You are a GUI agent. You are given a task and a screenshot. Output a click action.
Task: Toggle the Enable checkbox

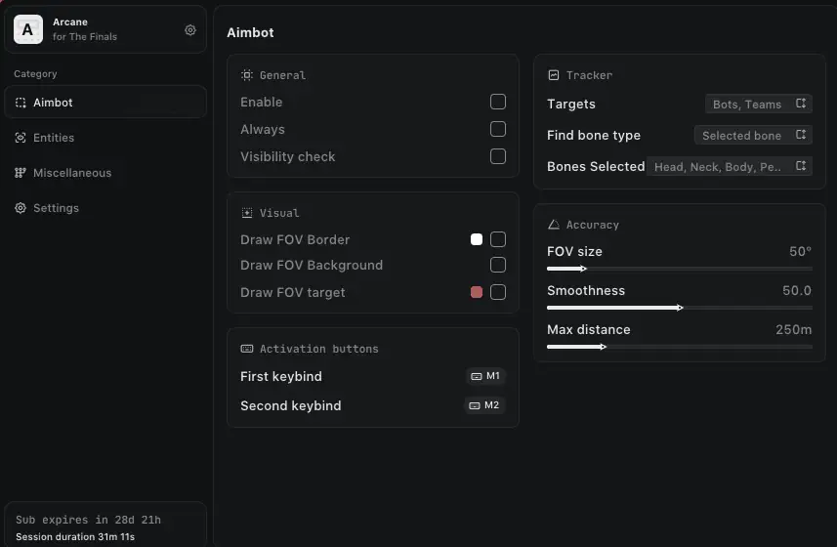tap(497, 102)
